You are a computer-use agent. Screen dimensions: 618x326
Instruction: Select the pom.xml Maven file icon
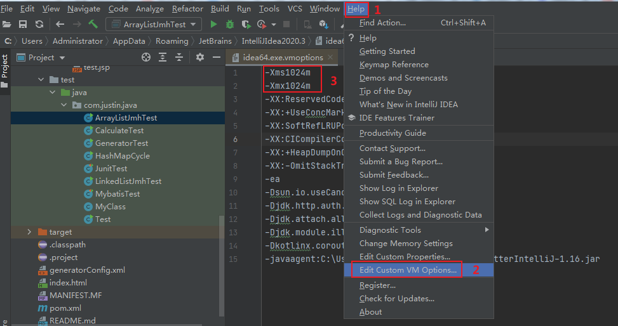point(43,308)
